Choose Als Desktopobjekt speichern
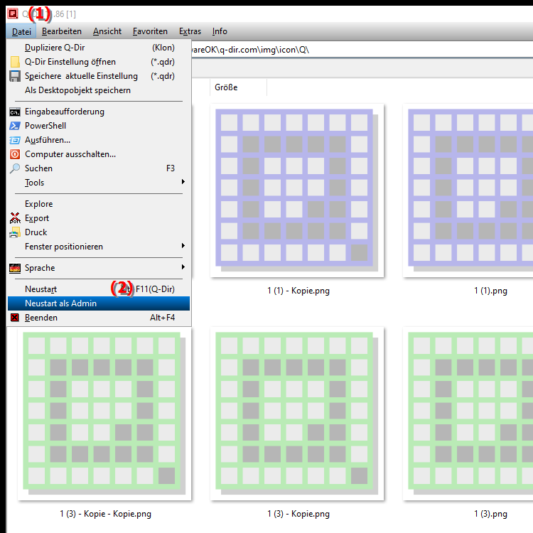The image size is (533, 533). click(x=99, y=90)
